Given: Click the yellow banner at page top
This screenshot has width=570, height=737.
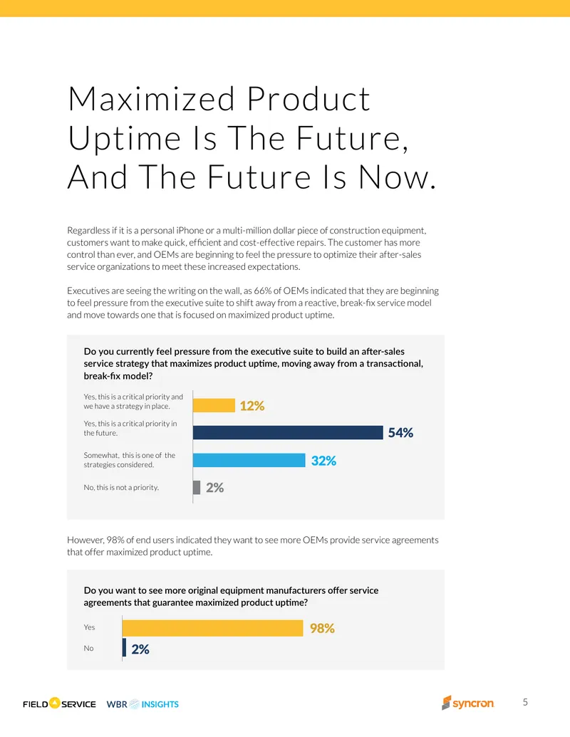Looking at the screenshot, I should coord(285,9).
